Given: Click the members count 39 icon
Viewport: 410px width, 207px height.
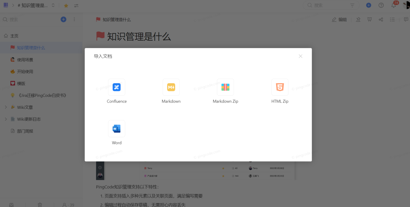Looking at the screenshot, I should pyautogui.click(x=68, y=205).
